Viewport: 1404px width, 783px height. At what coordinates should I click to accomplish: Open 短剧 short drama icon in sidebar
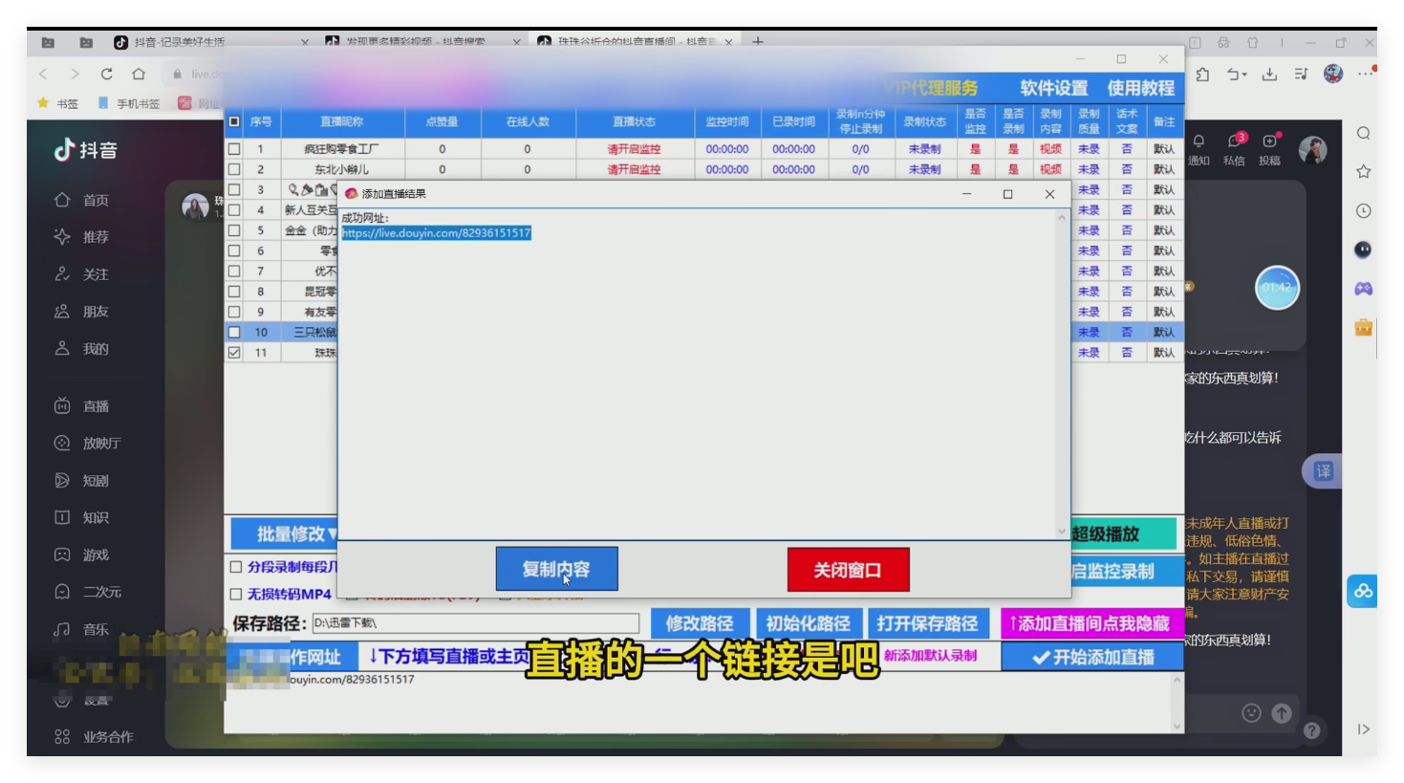click(x=62, y=480)
